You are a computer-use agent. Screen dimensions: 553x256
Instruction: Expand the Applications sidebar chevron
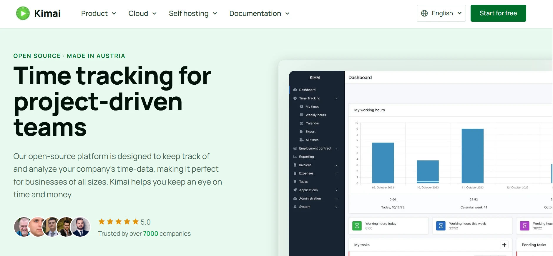pos(336,190)
